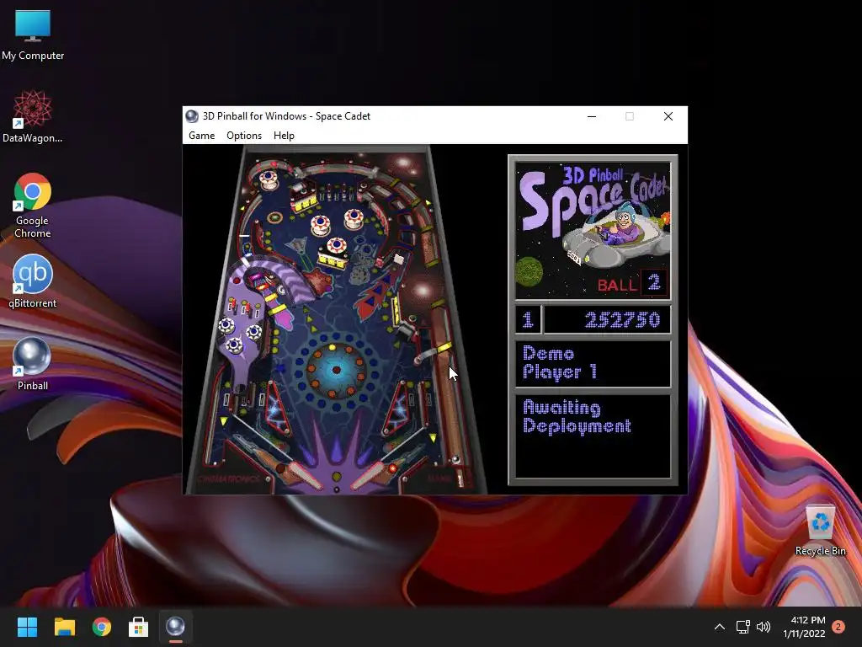Click the pinball icon in title bar

[x=192, y=116]
